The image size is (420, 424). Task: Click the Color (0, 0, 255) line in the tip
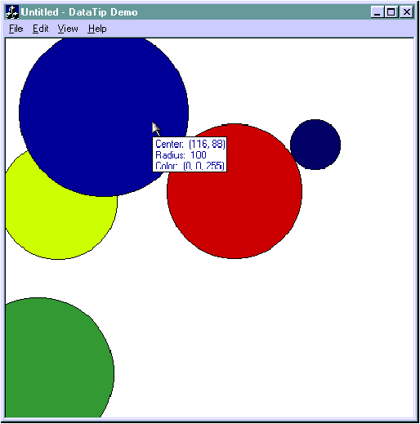click(190, 166)
